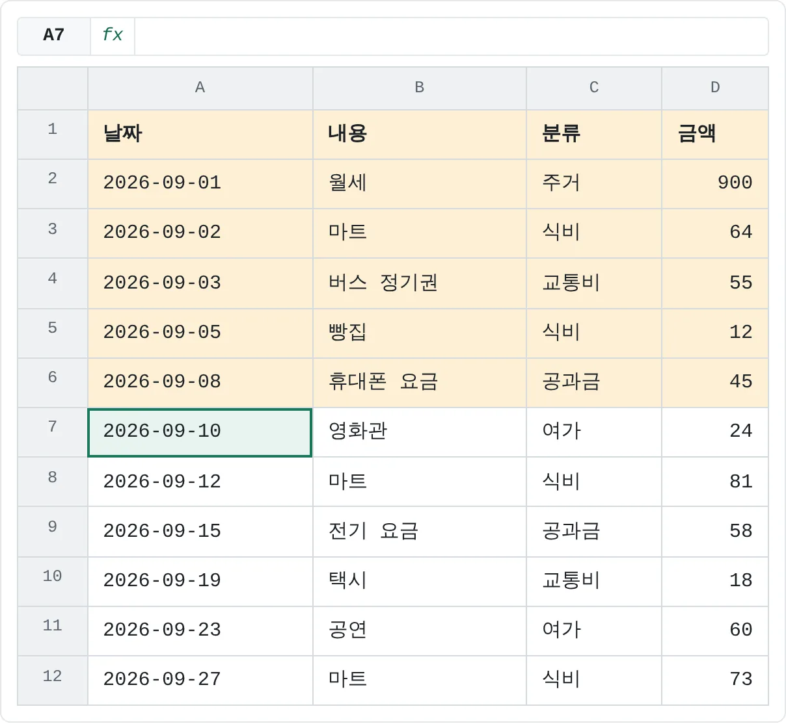Screen dimensions: 786x724
Task: Select the 여가 cell in 영화관 row
Action: pyautogui.click(x=594, y=432)
